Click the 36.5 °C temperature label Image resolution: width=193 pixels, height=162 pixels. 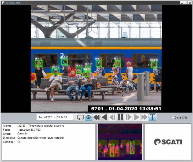99,59
